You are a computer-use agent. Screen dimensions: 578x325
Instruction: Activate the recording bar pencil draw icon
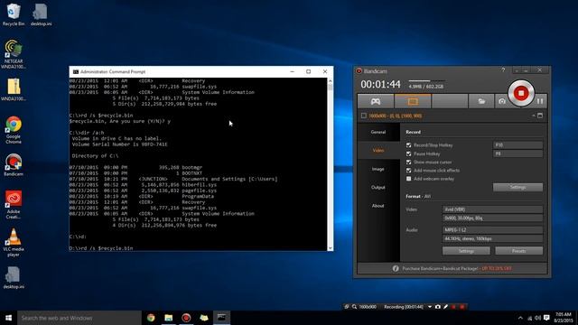pyautogui.click(x=445, y=307)
